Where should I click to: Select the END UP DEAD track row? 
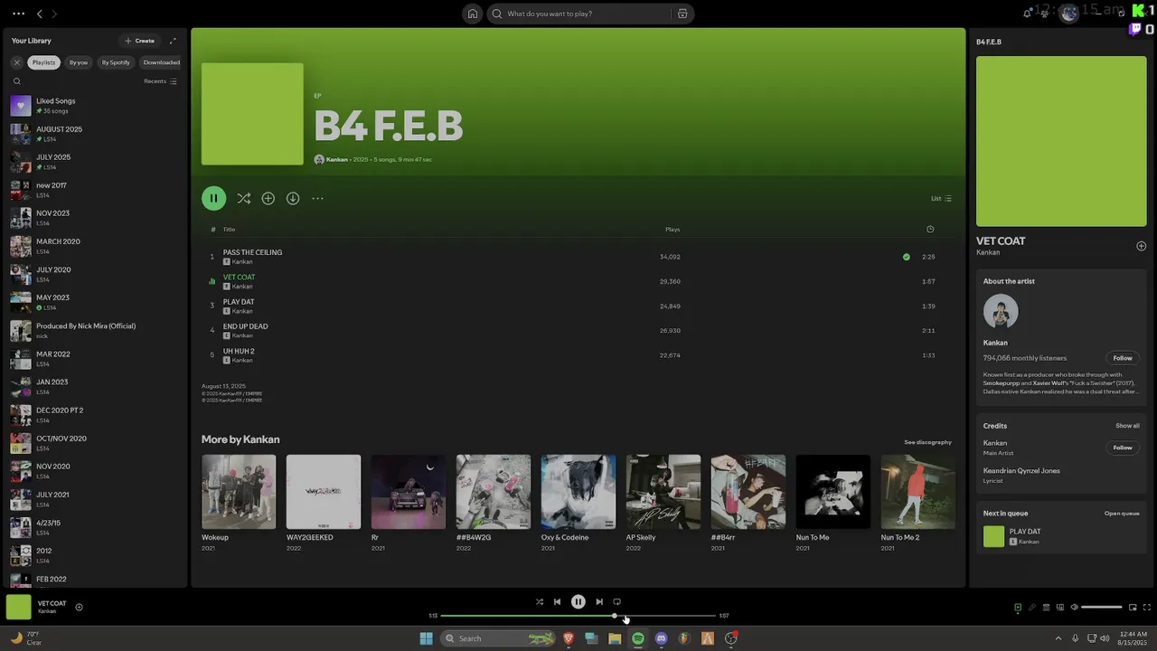point(578,331)
